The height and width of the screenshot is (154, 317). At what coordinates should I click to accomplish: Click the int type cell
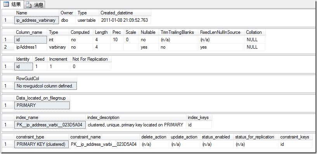[x=58, y=40]
